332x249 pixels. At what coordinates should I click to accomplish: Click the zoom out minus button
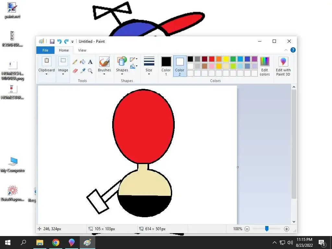click(247, 229)
